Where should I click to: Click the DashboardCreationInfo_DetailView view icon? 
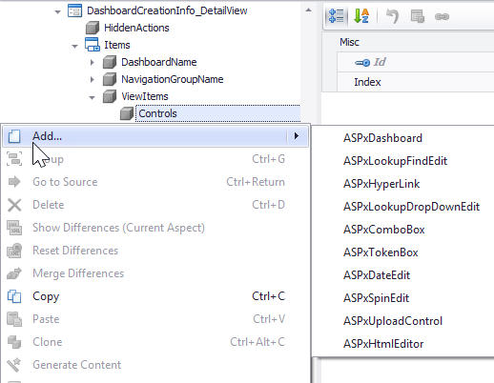tap(74, 10)
